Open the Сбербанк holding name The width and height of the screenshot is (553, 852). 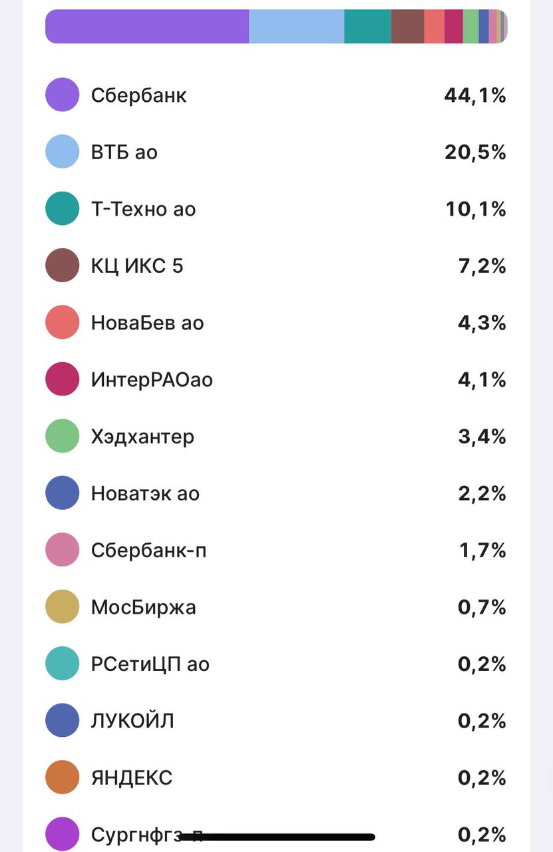point(138,95)
